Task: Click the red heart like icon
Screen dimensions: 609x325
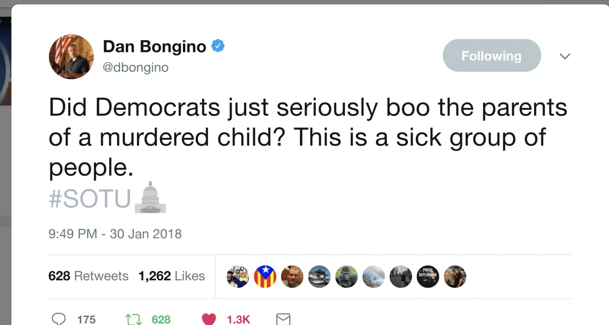Action: coord(208,319)
